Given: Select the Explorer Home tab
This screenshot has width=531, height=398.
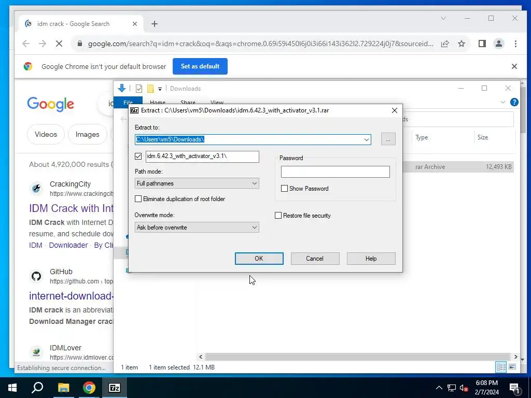Looking at the screenshot, I should tap(158, 102).
